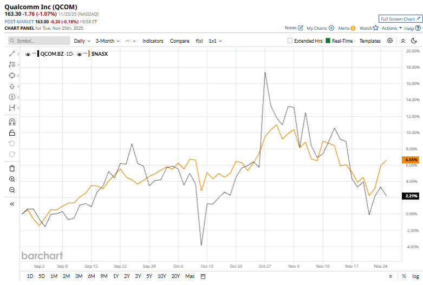Expand trend line tool submenu arrow
Image resolution: width=423 pixels, height=285 pixels.
click(x=18, y=54)
